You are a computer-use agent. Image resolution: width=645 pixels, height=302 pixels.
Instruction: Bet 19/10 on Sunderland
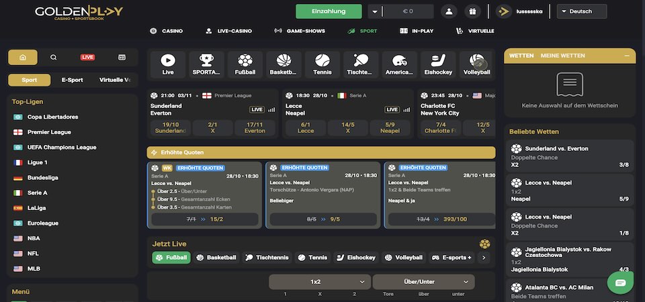170,128
